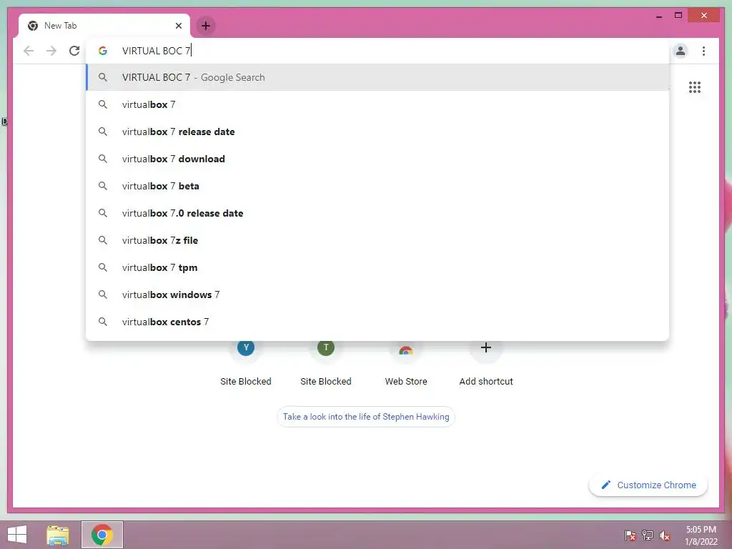The height and width of the screenshot is (549, 732).
Task: Open the Windows Start menu
Action: [17, 535]
